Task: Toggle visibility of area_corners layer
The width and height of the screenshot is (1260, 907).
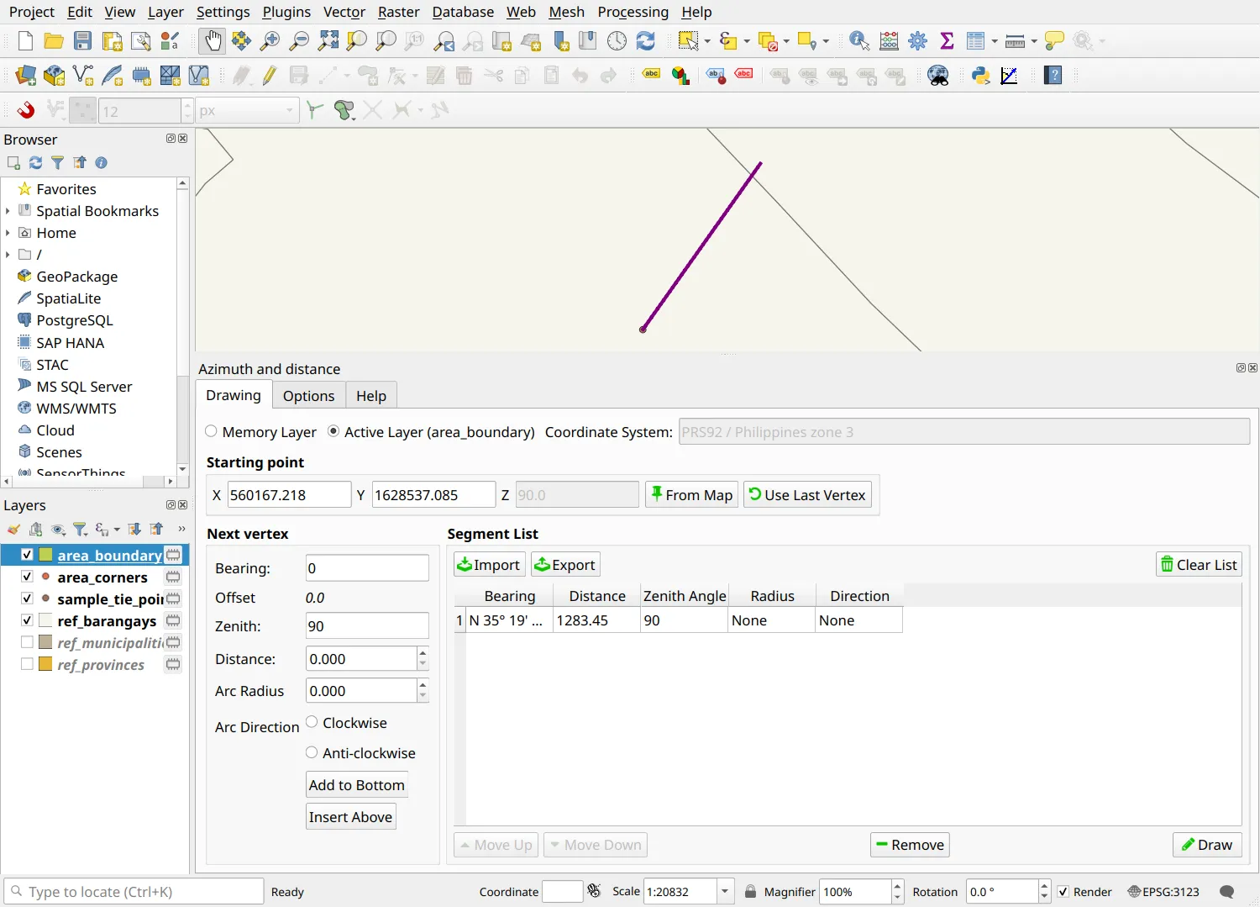Action: pos(27,577)
